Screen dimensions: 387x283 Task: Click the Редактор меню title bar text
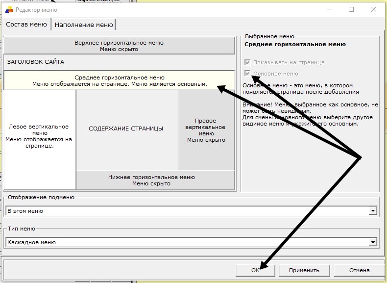37,10
